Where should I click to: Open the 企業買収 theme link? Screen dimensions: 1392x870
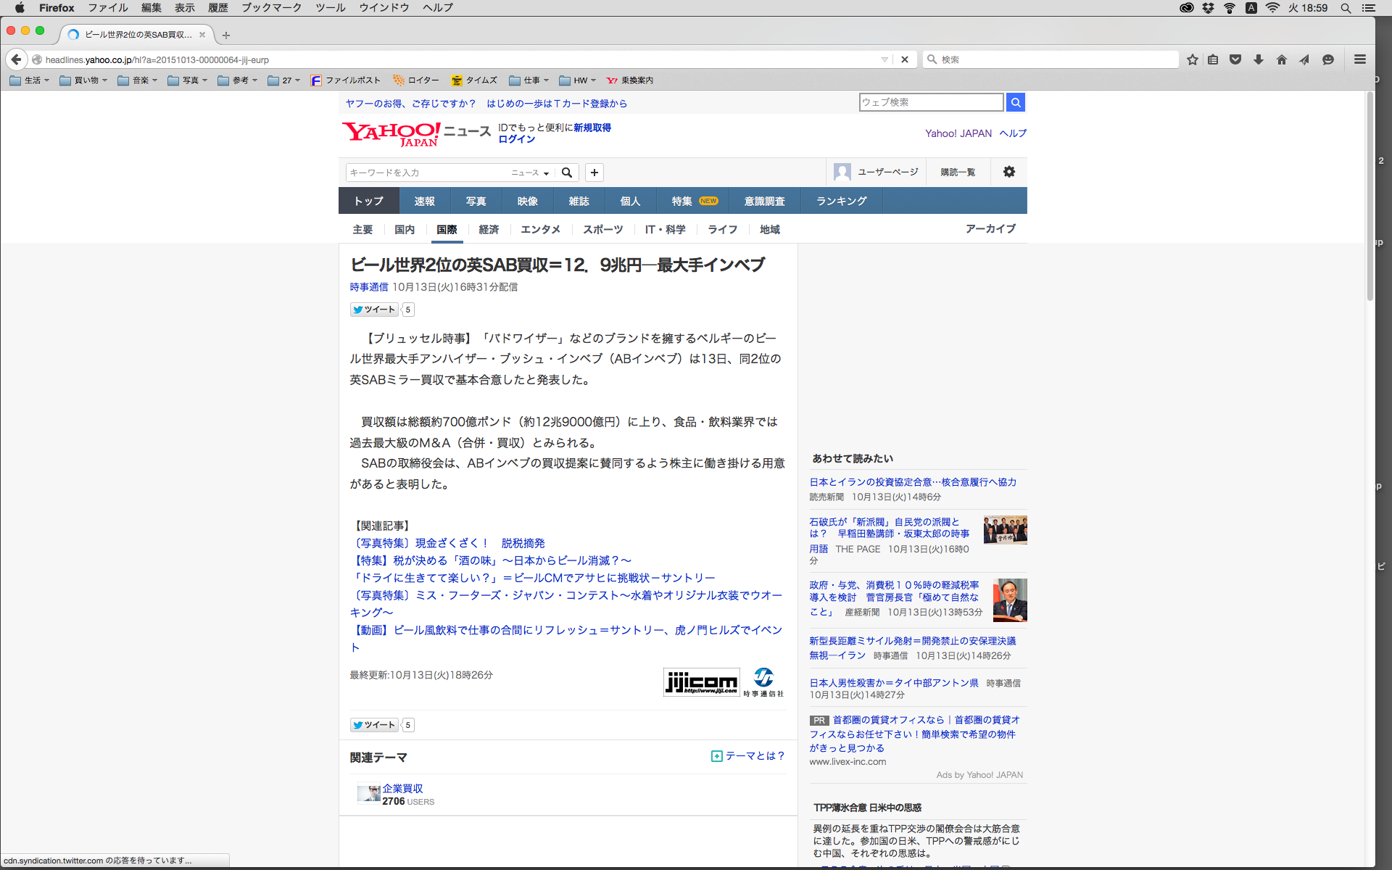402,788
